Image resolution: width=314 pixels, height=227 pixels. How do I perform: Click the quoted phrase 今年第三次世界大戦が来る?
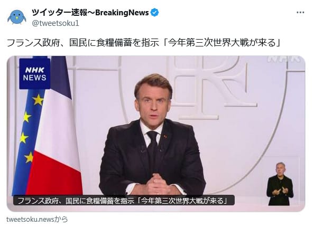pyautogui.click(x=221, y=43)
